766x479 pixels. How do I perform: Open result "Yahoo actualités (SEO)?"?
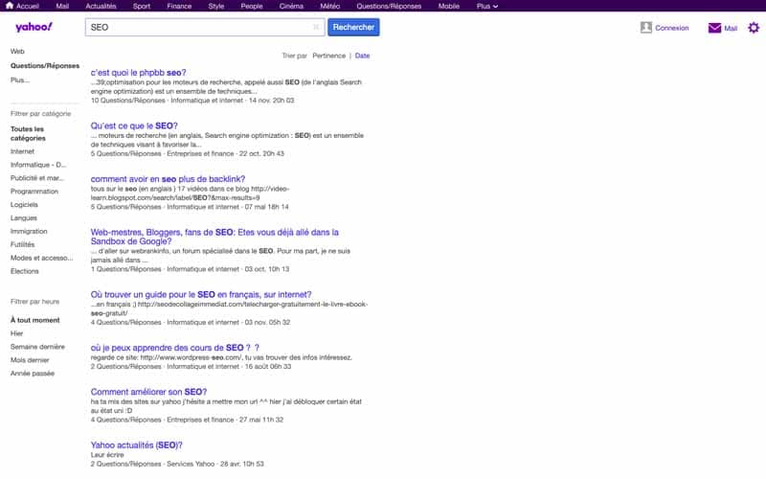click(x=137, y=445)
